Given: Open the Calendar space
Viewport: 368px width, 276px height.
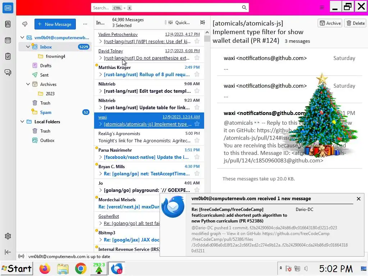Looking at the screenshot, I should pos(8,40).
